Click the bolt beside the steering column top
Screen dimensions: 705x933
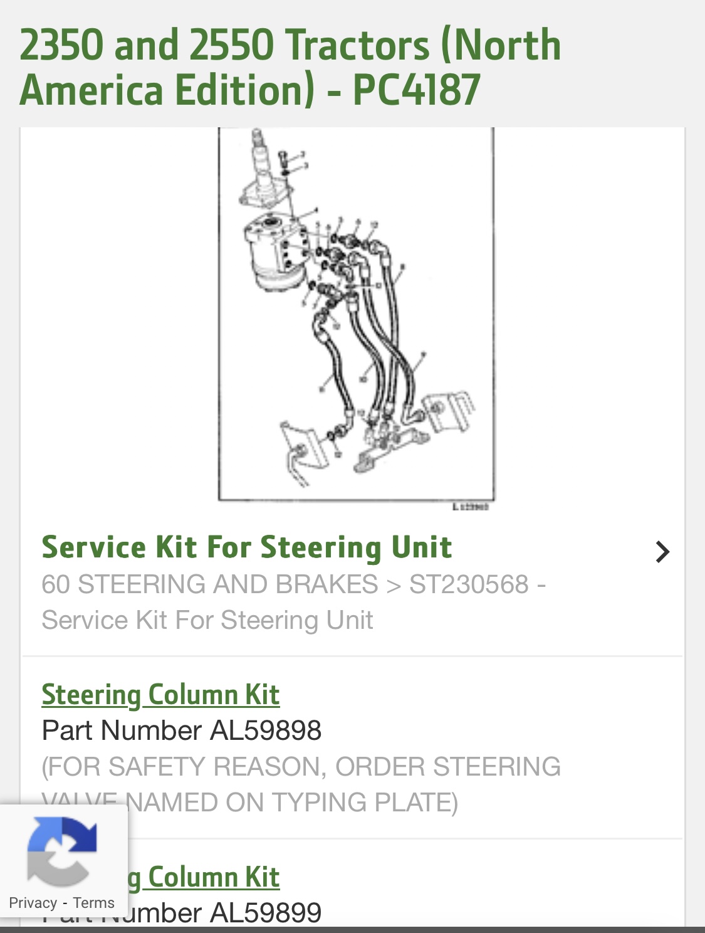click(284, 162)
